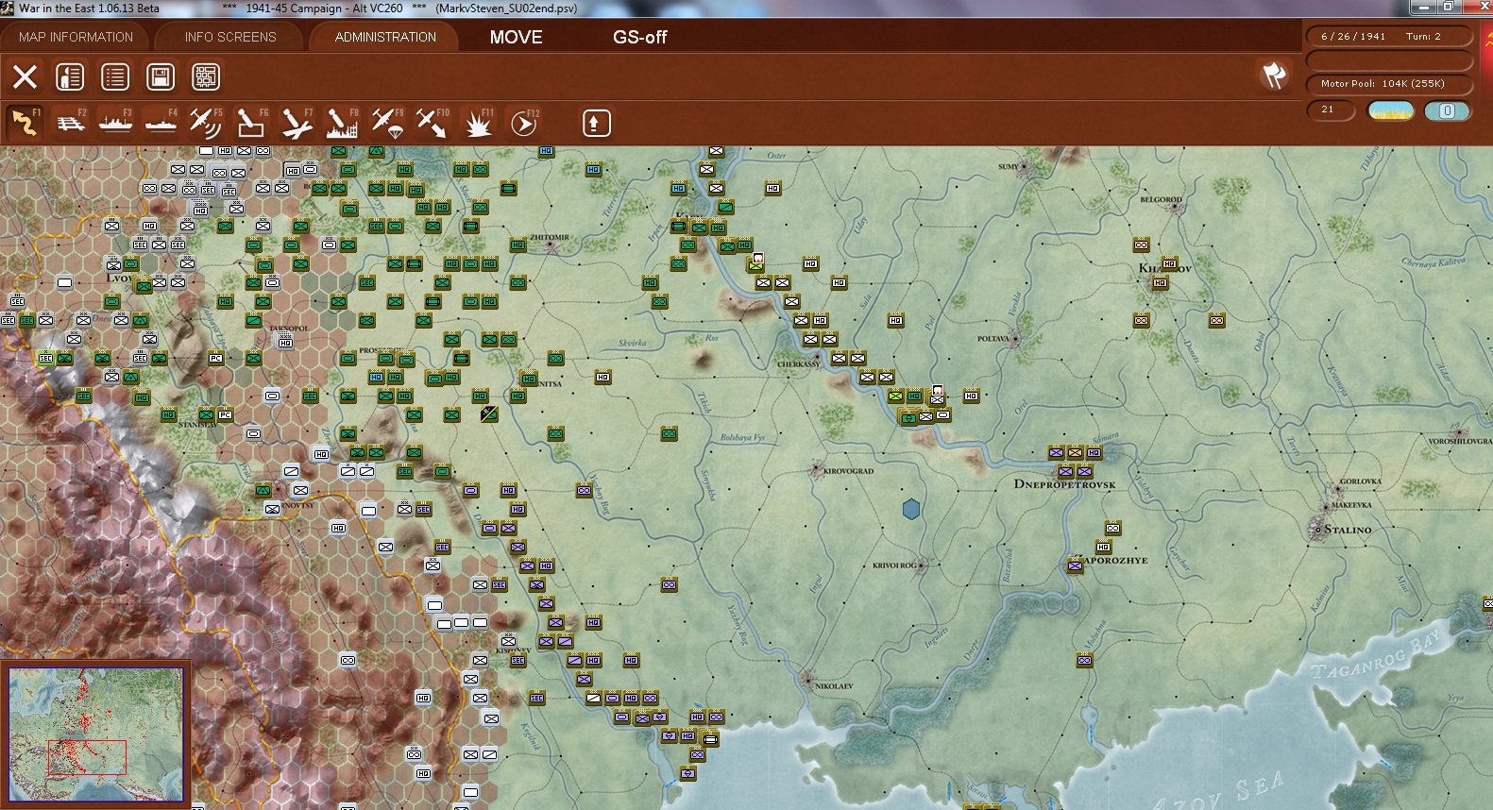The width and height of the screenshot is (1493, 810).
Task: Select the HD unit counter above Zaporozhye label
Action: [1103, 547]
